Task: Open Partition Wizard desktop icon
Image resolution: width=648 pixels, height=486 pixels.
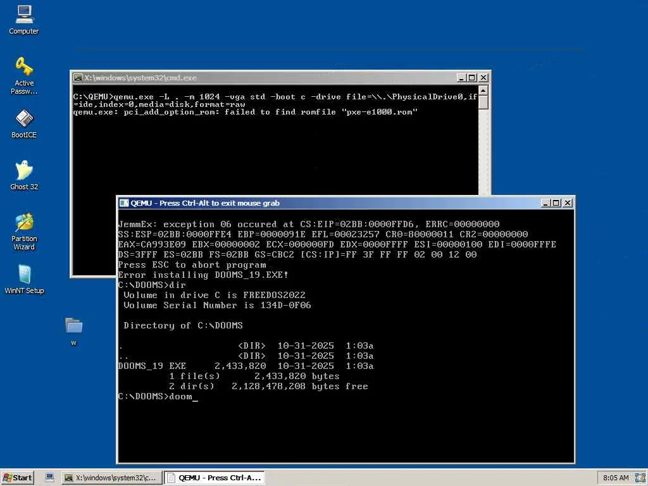Action: (24, 232)
